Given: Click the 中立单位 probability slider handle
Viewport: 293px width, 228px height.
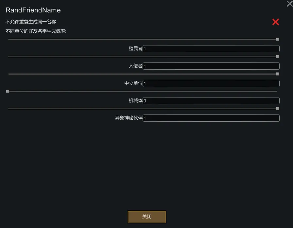Looking at the screenshot, I should click(x=278, y=74).
